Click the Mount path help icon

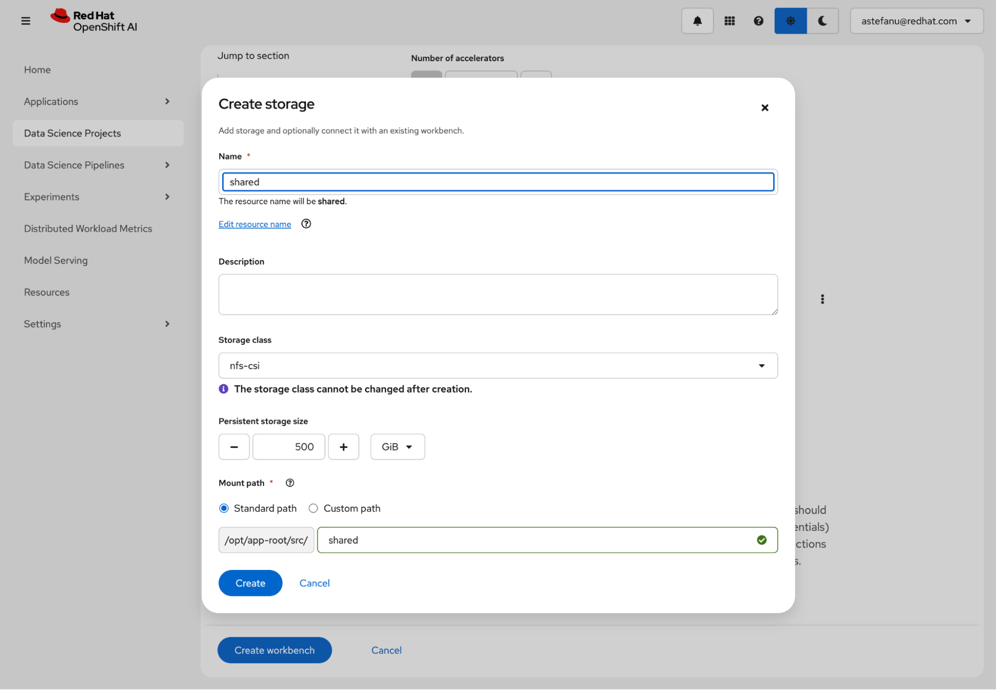(x=290, y=483)
